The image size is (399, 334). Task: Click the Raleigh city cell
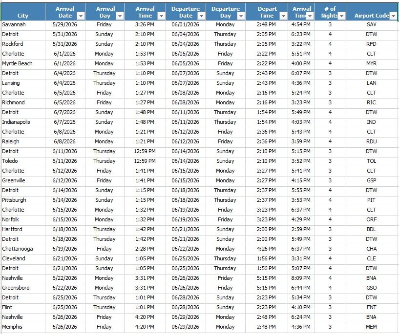[23, 141]
